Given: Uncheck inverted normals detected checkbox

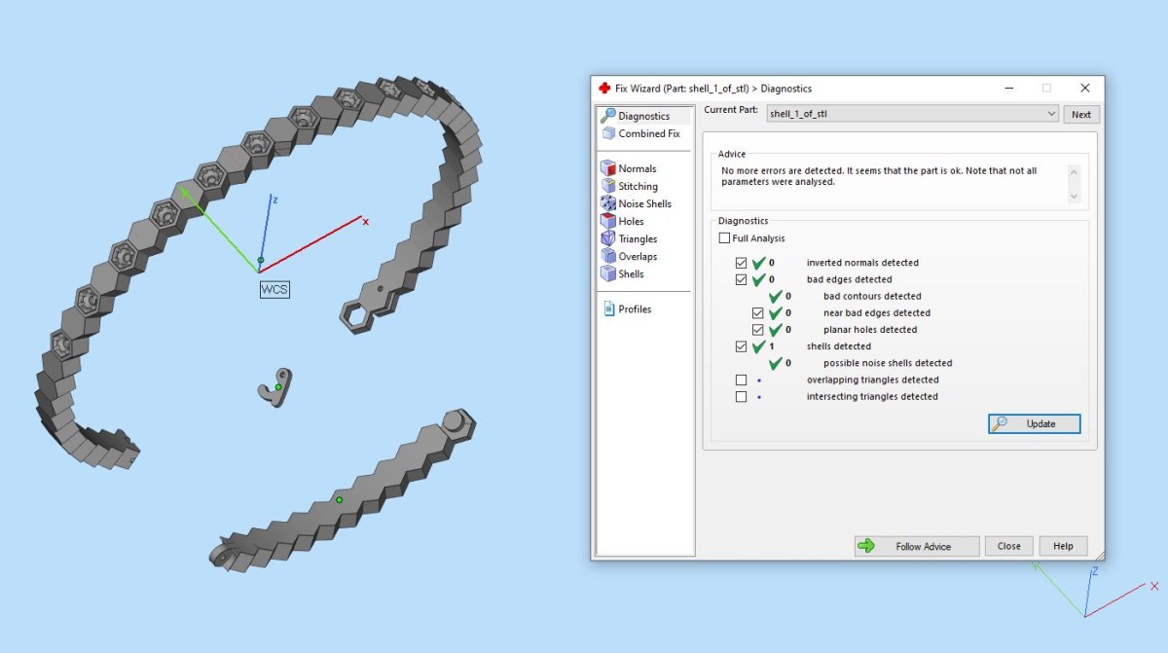Looking at the screenshot, I should (742, 263).
